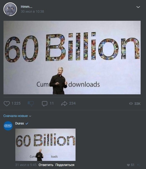Click the arrow beside Сначала новые

30,116
